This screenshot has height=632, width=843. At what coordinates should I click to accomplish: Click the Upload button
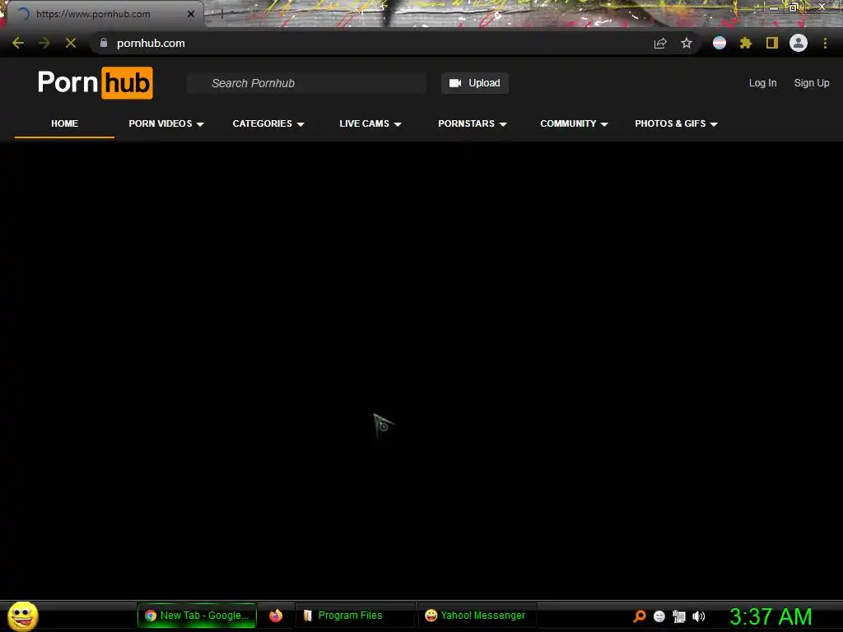(x=475, y=83)
